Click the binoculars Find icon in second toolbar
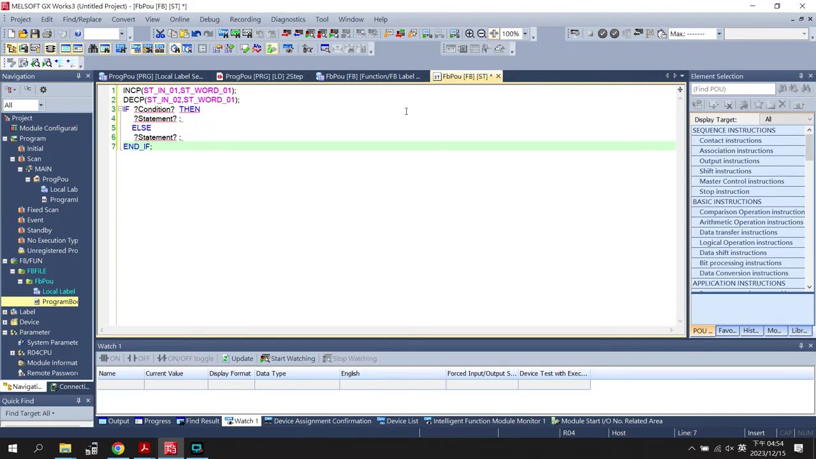The image size is (816, 459). 93,48
